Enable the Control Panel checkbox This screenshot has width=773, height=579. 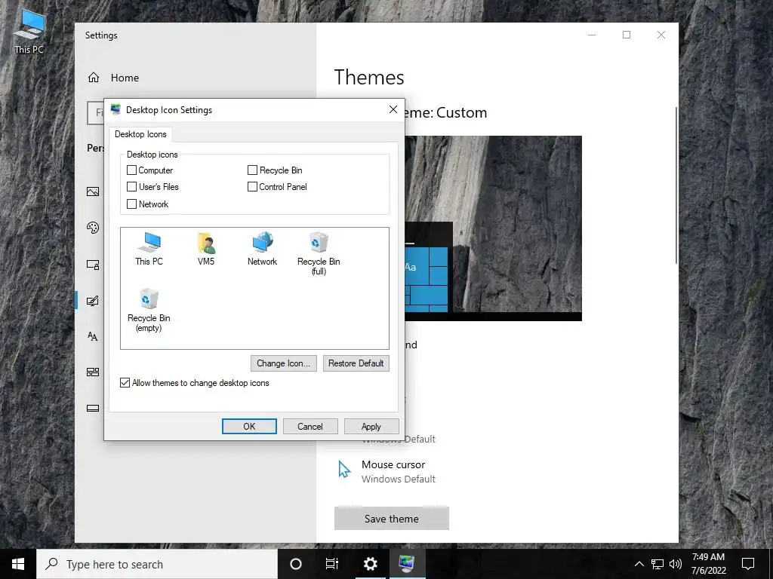pyautogui.click(x=252, y=187)
